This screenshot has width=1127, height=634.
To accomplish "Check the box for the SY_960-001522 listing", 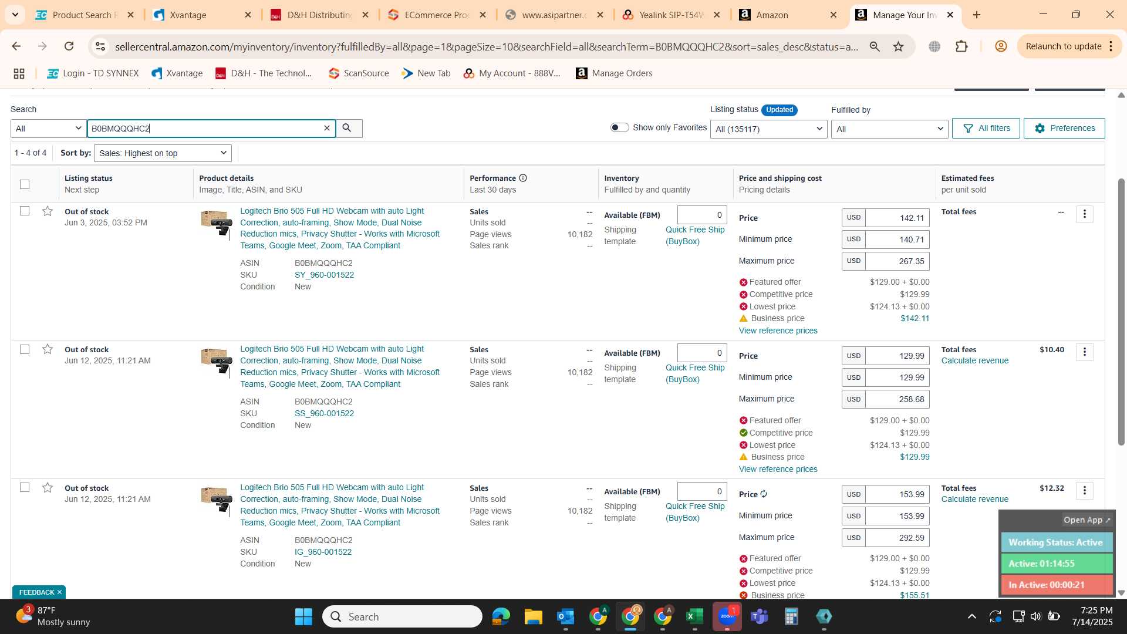I will (25, 211).
